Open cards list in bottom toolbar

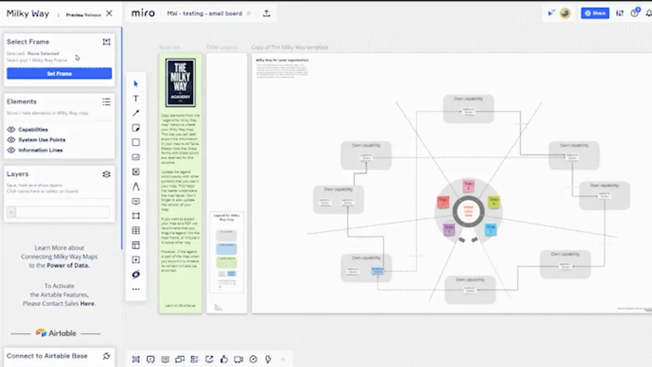tap(195, 359)
